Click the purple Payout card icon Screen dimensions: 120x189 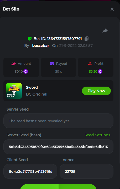pos(52,64)
